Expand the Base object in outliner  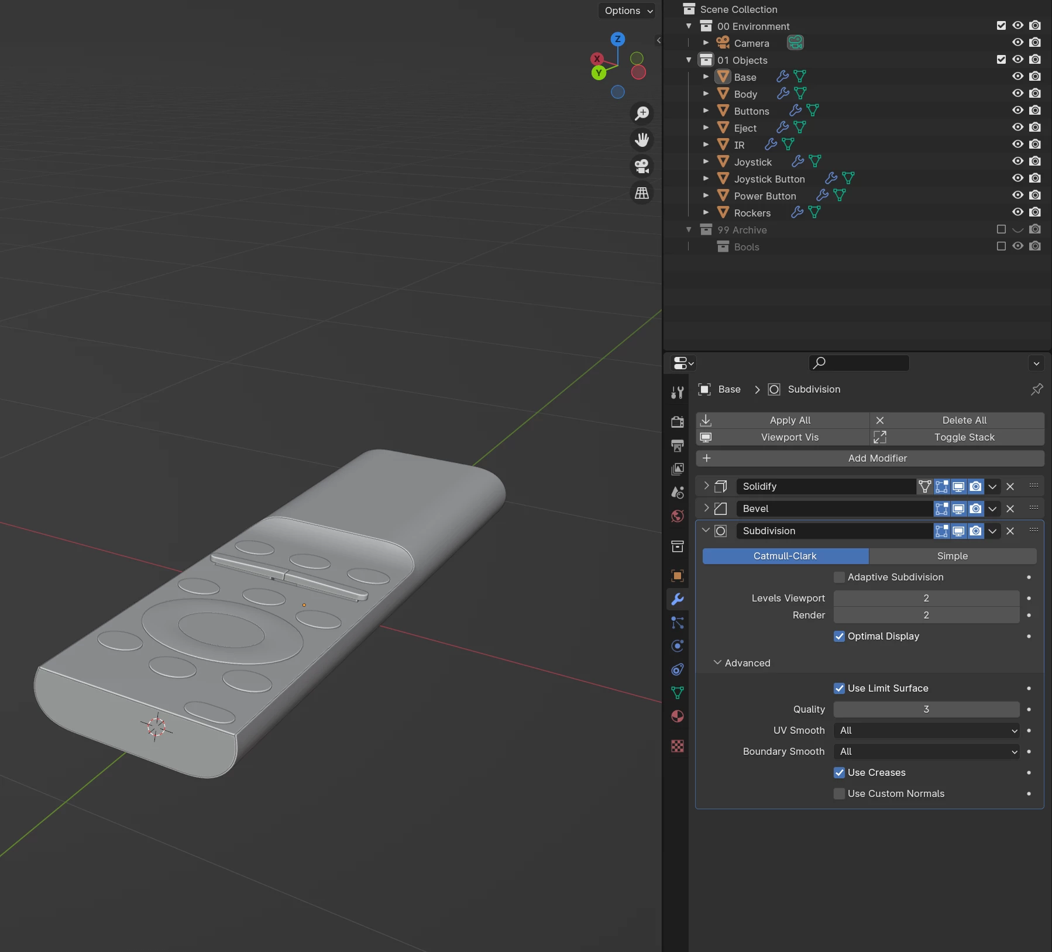click(x=706, y=77)
